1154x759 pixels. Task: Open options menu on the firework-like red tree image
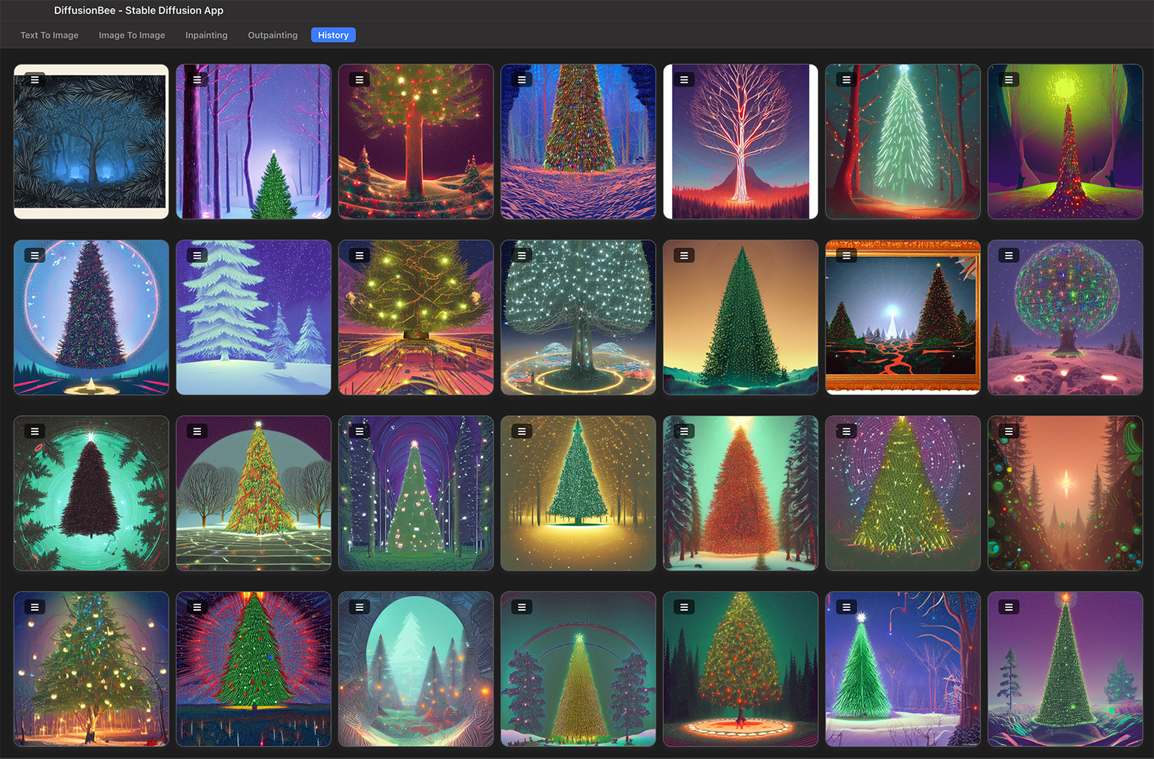(196, 606)
